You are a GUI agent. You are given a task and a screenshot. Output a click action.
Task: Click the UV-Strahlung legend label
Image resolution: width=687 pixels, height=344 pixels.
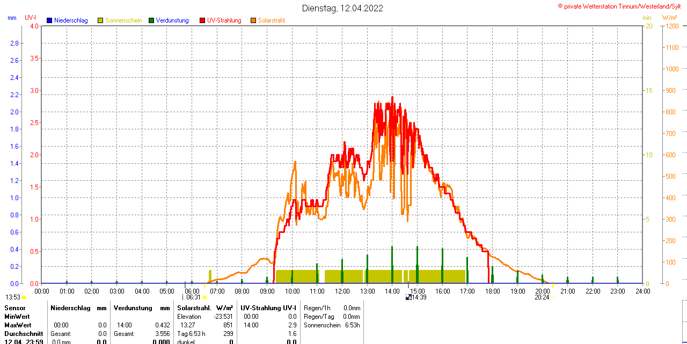224,20
